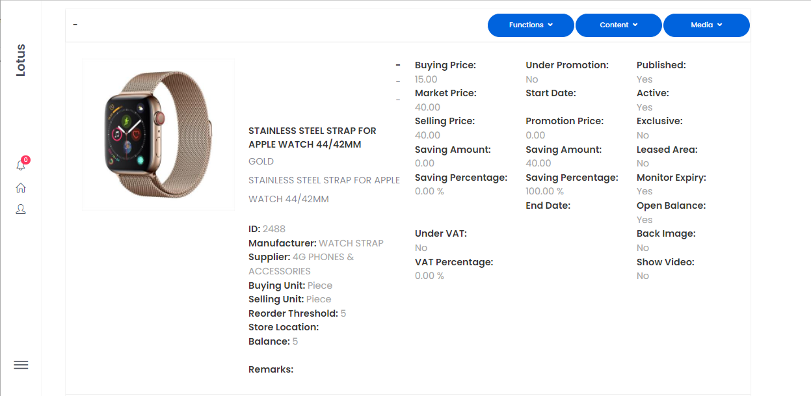Click the Published label
Screen dimensions: 811x396
pyautogui.click(x=661, y=65)
